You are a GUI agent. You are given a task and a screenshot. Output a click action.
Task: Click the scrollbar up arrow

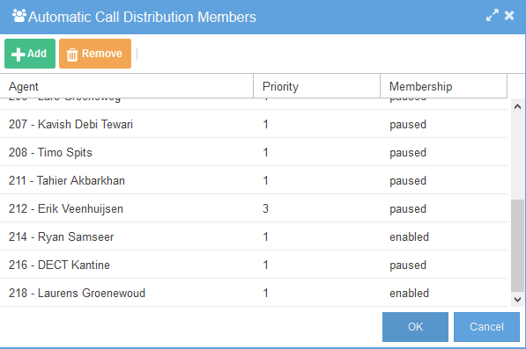point(517,106)
